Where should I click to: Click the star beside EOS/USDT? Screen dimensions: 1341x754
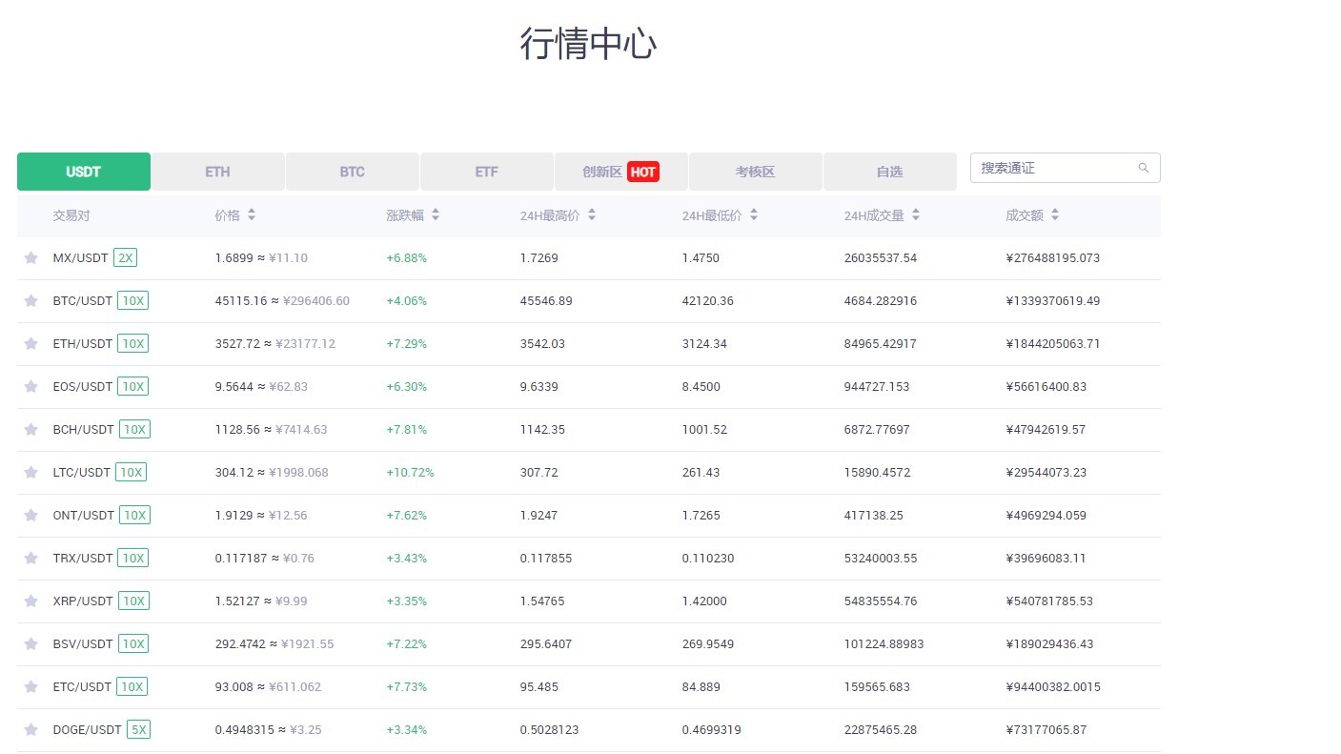point(30,386)
